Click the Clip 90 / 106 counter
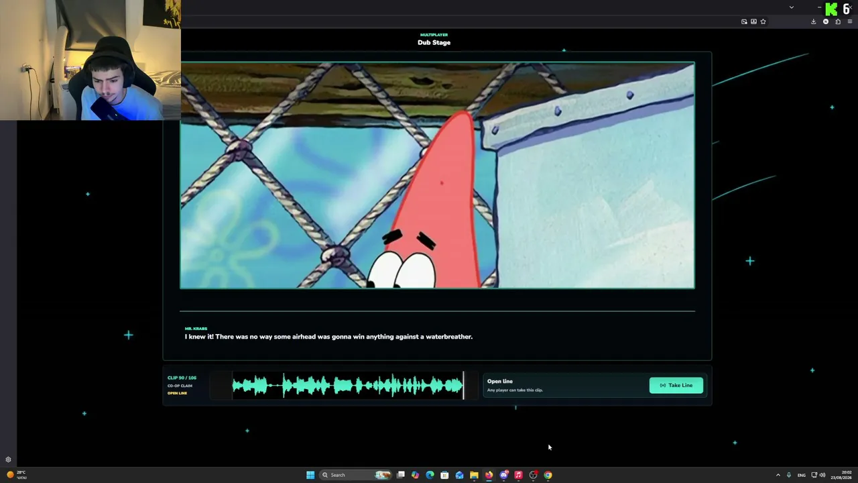Viewport: 858px width, 483px height. tap(182, 378)
